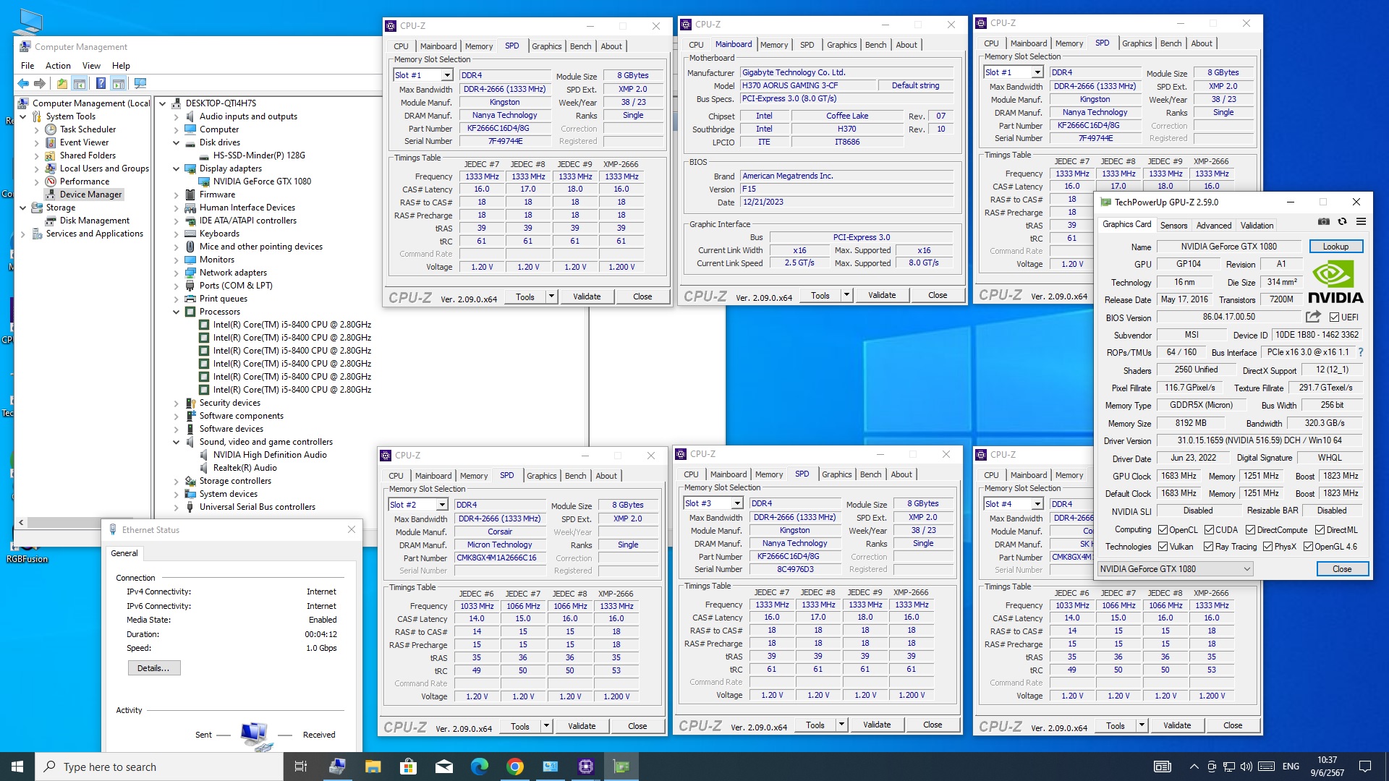Toggle the Vulkan checkbox
Viewport: 1389px width, 781px height.
(x=1163, y=547)
